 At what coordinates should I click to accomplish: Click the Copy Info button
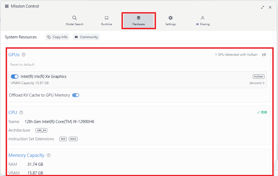click(x=57, y=37)
